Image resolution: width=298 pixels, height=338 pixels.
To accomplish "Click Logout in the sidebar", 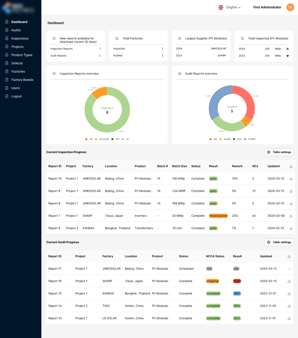I will (x=16, y=96).
